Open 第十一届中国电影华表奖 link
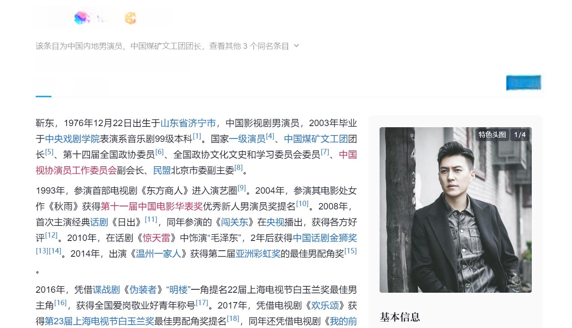The height and width of the screenshot is (328, 572). tap(151, 206)
